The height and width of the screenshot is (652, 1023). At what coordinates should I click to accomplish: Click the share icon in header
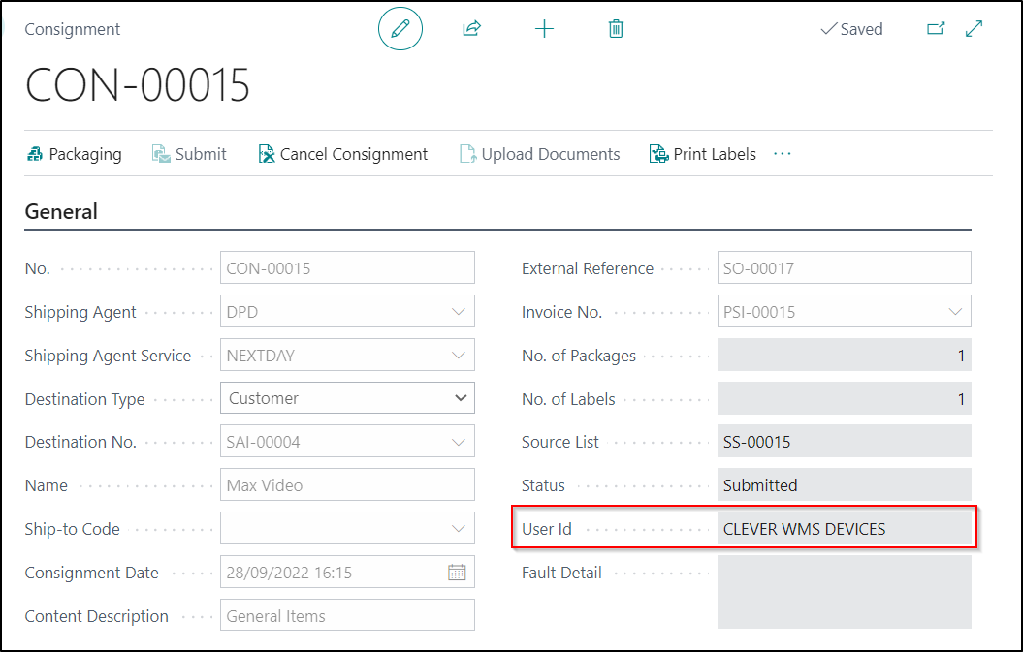tap(471, 29)
